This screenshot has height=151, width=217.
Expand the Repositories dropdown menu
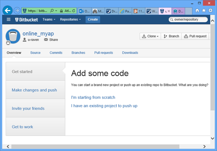coord(70,19)
